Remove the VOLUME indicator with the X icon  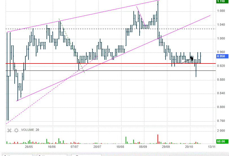[x=9, y=130]
